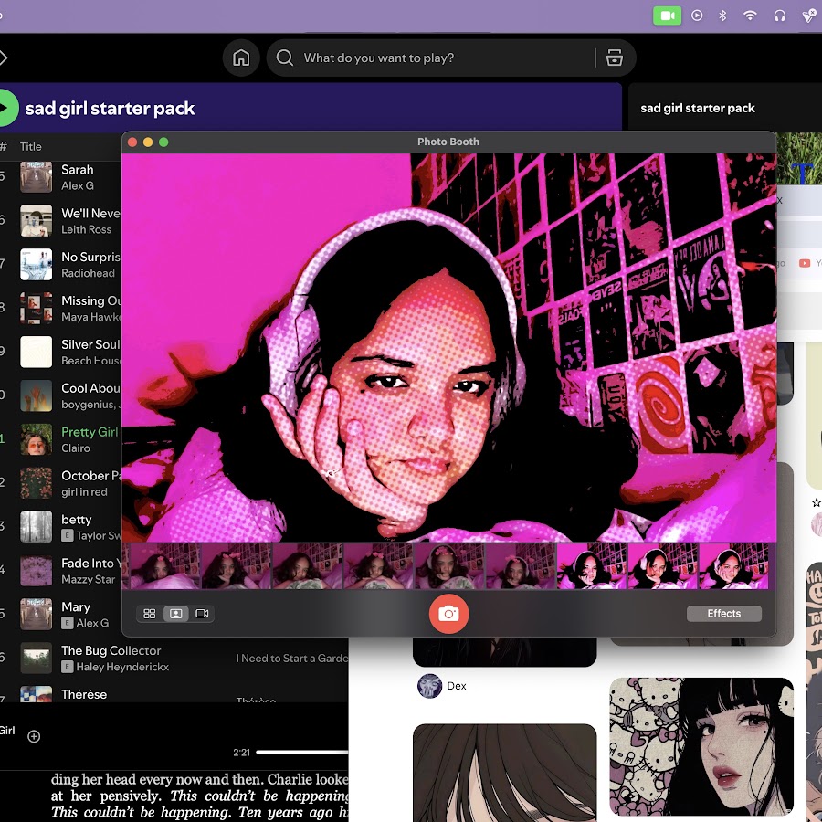Click the elapsed time "2:21" in Spotify
Image resolution: width=822 pixels, height=822 pixels.
241,753
